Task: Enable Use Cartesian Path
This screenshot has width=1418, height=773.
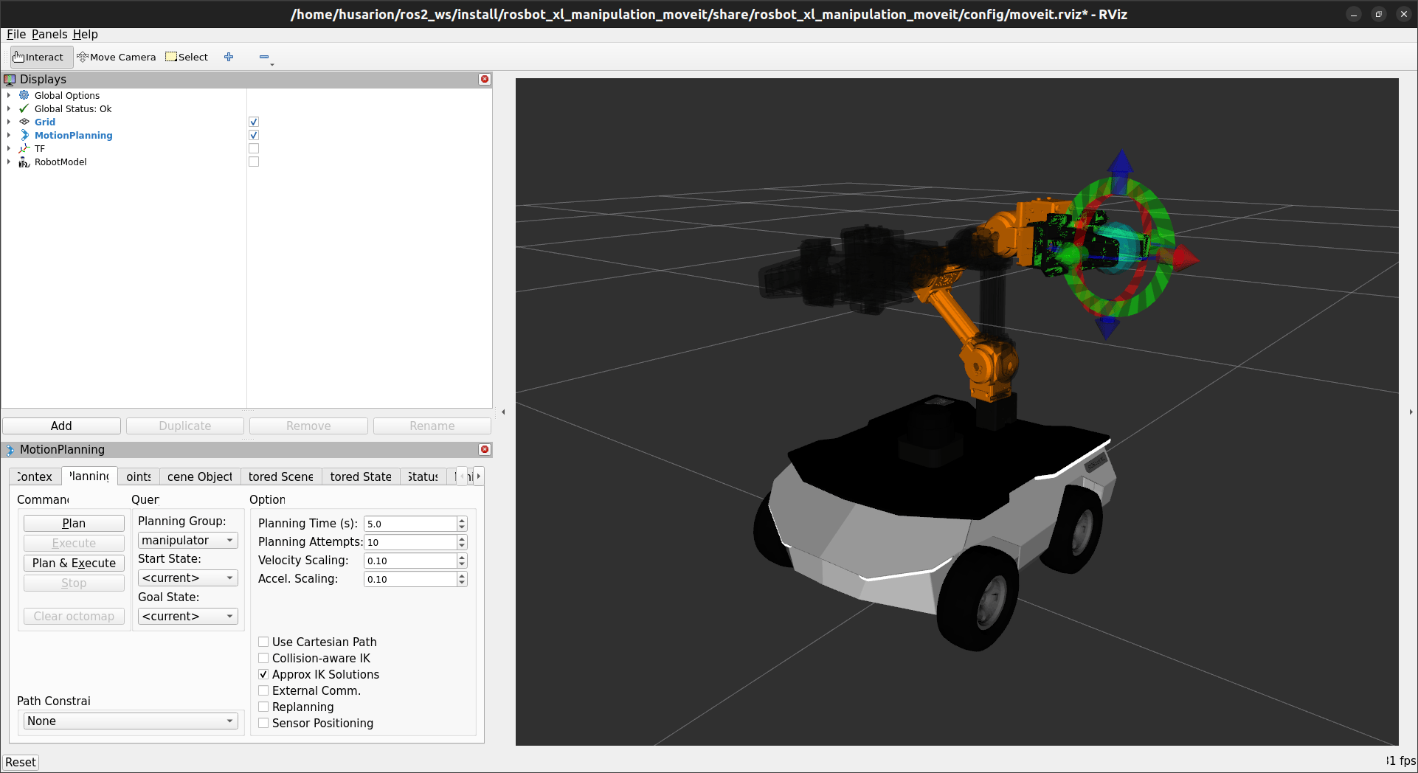Action: click(x=263, y=642)
